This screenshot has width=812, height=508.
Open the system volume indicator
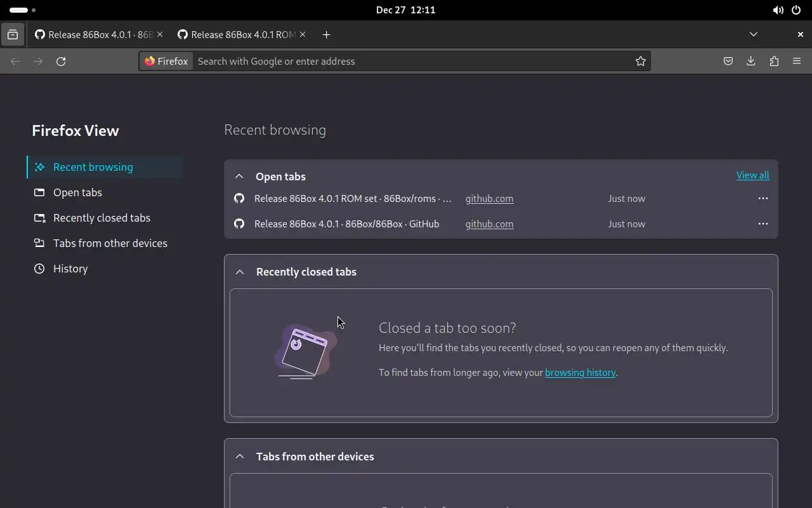[778, 10]
